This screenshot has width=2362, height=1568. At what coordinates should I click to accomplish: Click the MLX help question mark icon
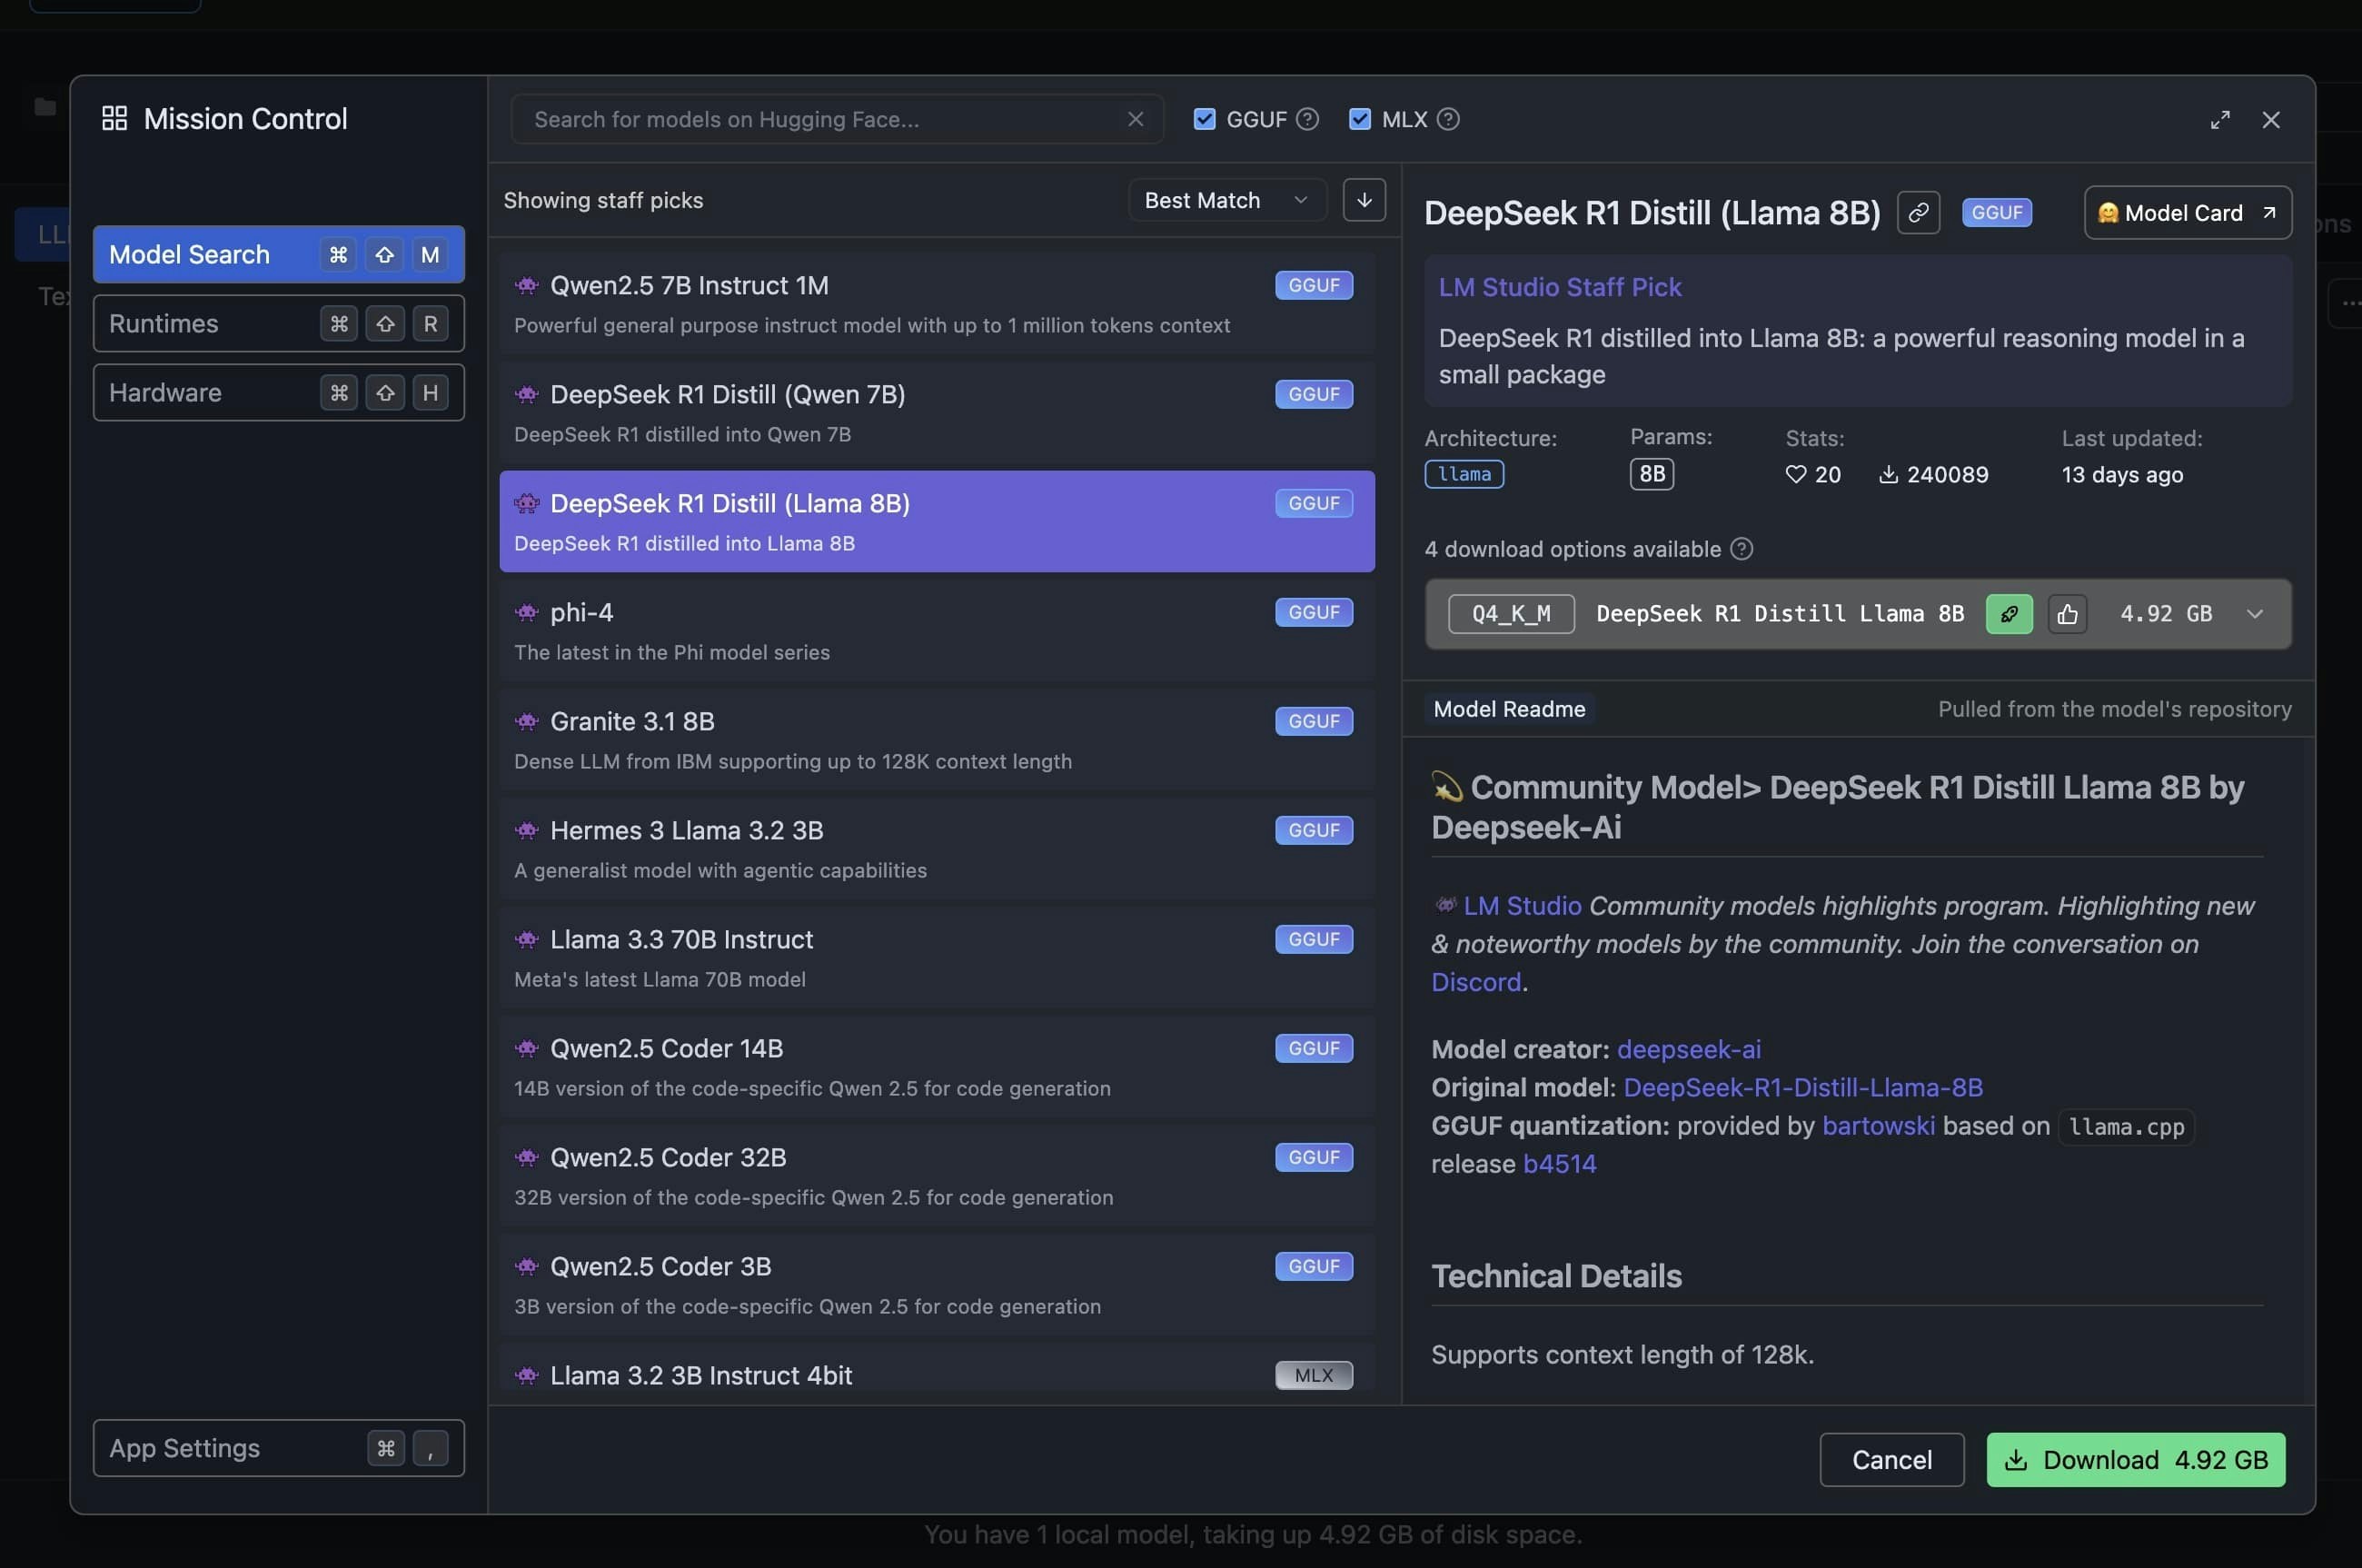(x=1448, y=119)
